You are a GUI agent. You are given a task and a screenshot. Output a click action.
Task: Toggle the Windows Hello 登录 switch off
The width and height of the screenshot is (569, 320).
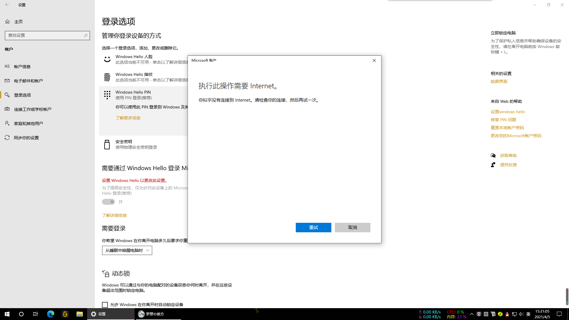click(108, 202)
